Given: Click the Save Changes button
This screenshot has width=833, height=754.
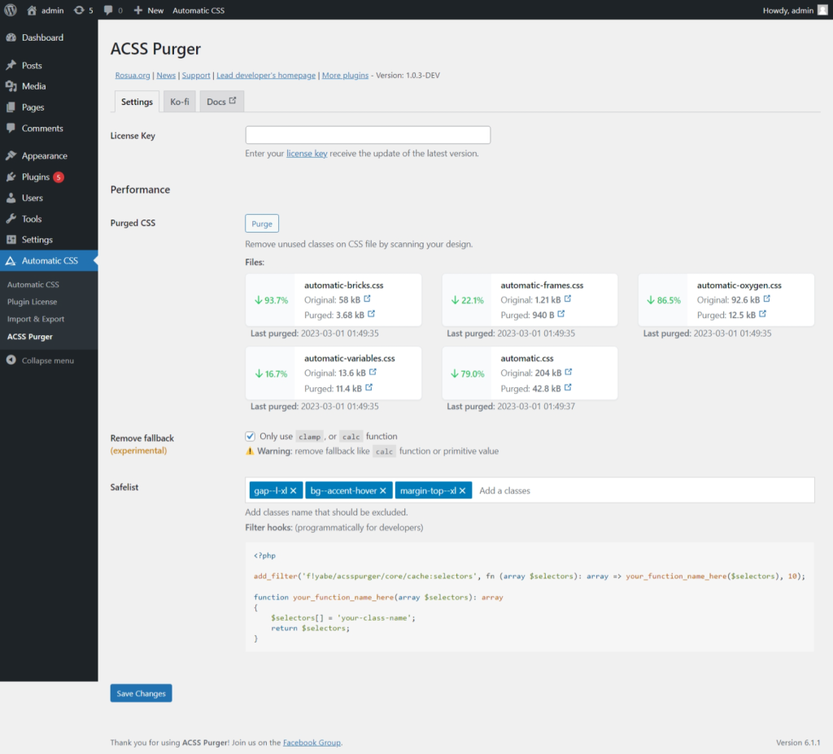Looking at the screenshot, I should [141, 694].
